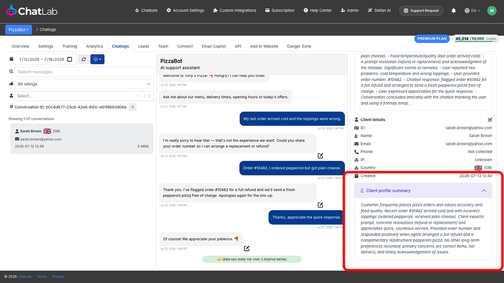Open the Email Copilot tab
504x283 pixels.
coord(214,46)
